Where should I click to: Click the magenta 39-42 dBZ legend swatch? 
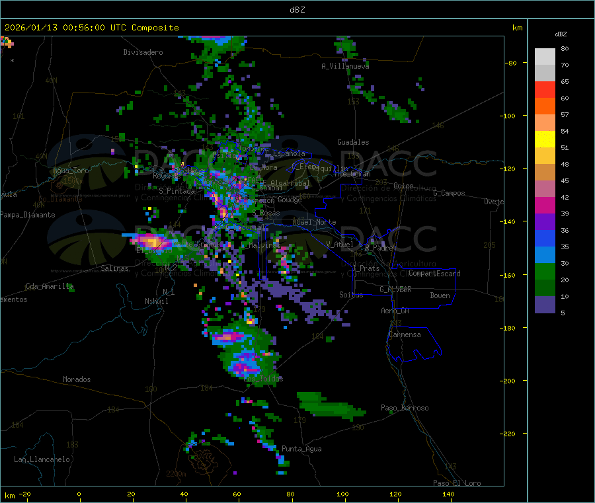point(545,205)
